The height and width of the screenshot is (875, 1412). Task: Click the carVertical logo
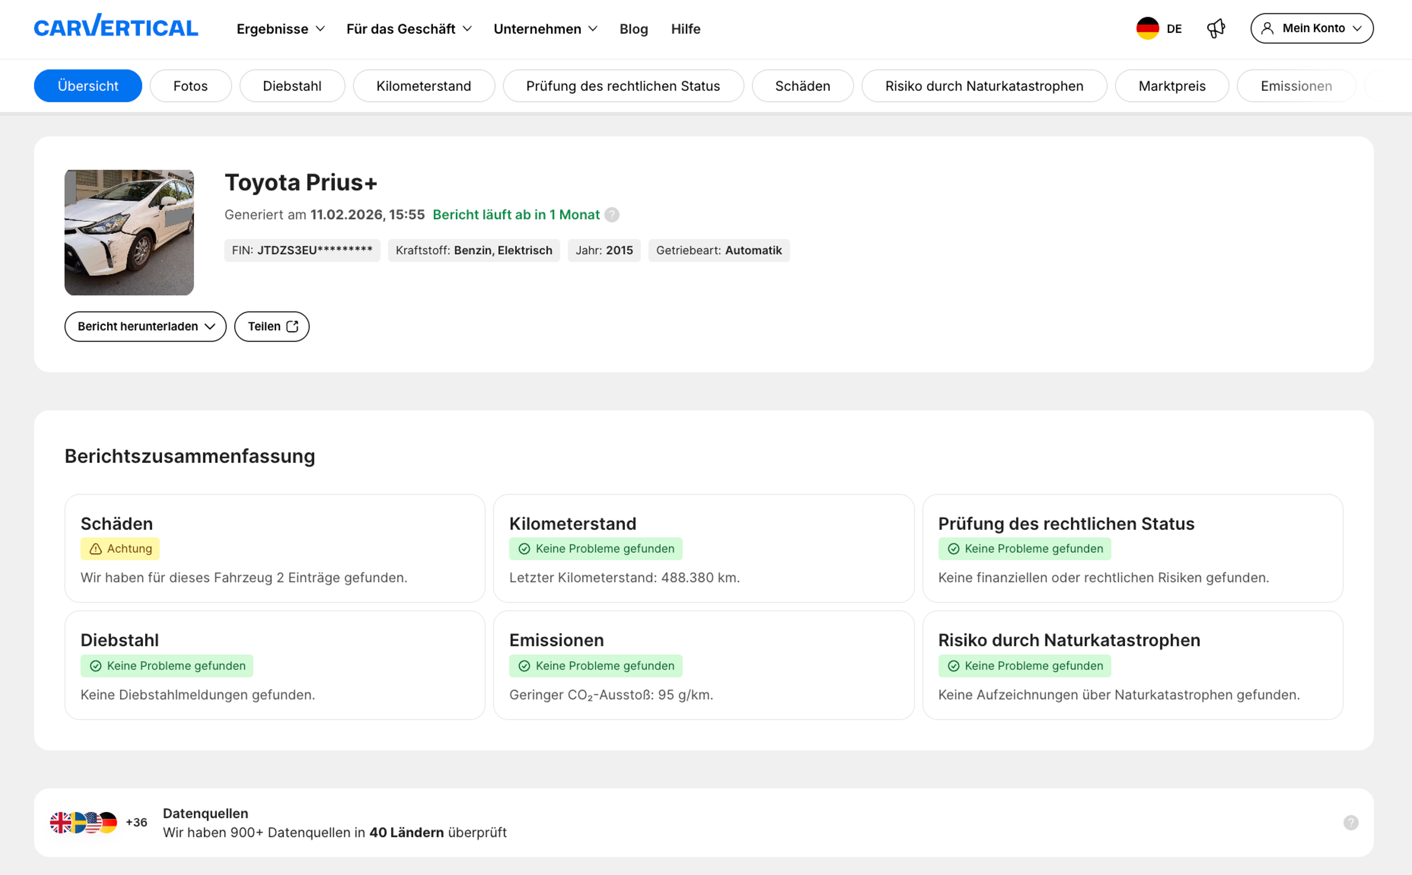click(x=116, y=27)
